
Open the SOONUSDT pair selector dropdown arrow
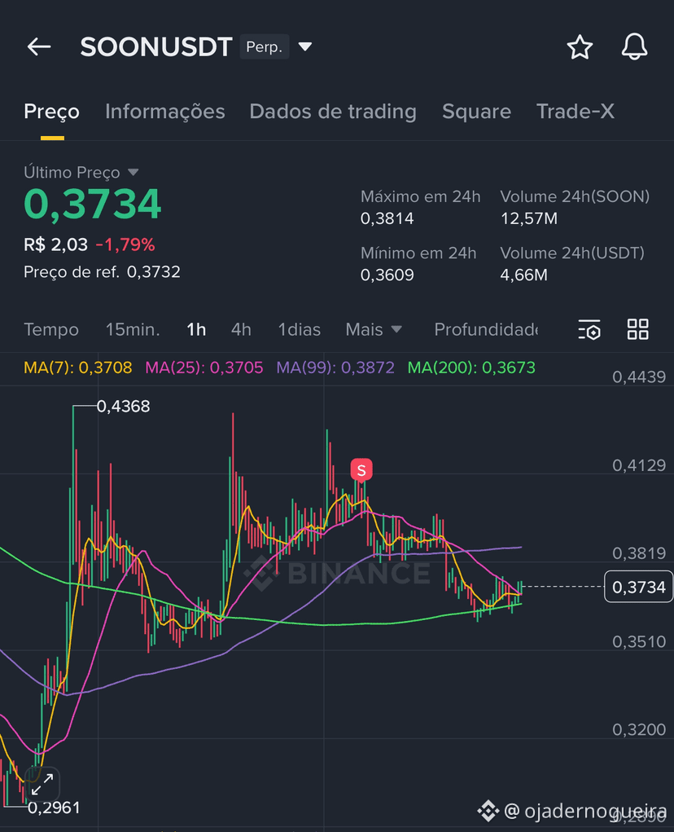[305, 46]
